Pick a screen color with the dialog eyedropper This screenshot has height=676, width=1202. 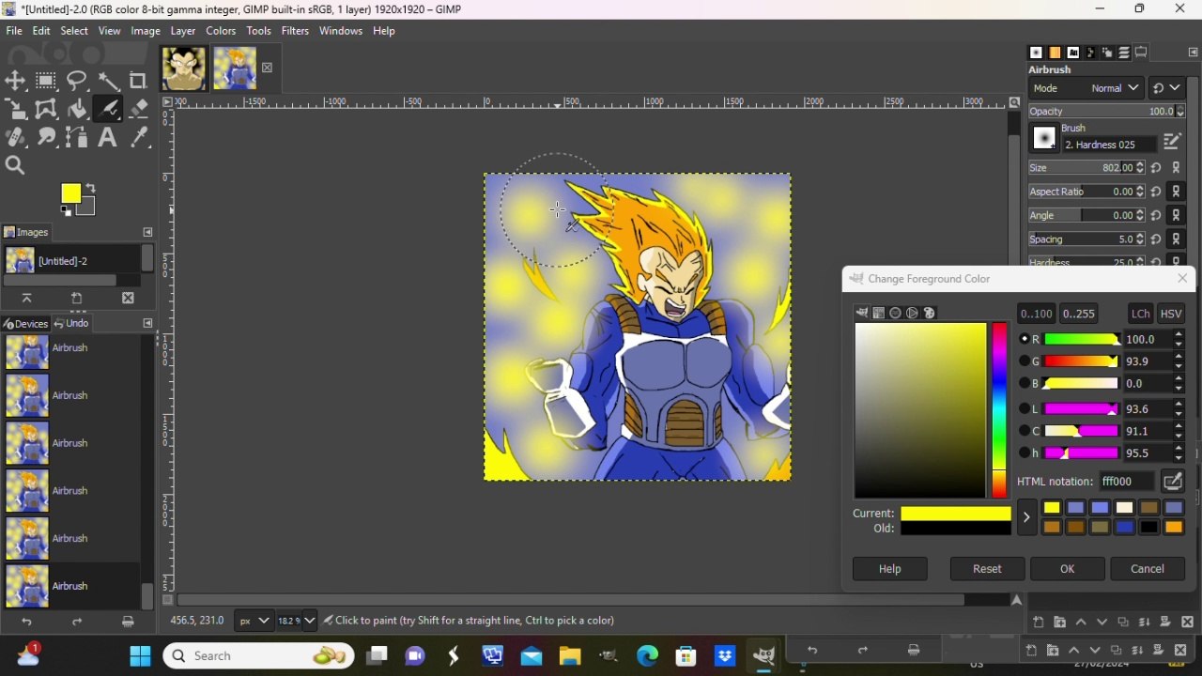[x=1173, y=482]
